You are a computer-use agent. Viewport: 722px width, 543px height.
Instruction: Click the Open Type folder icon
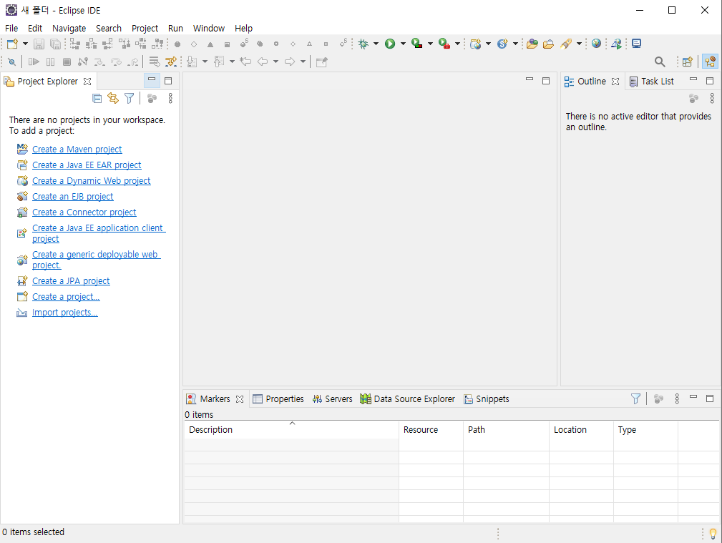(532, 44)
